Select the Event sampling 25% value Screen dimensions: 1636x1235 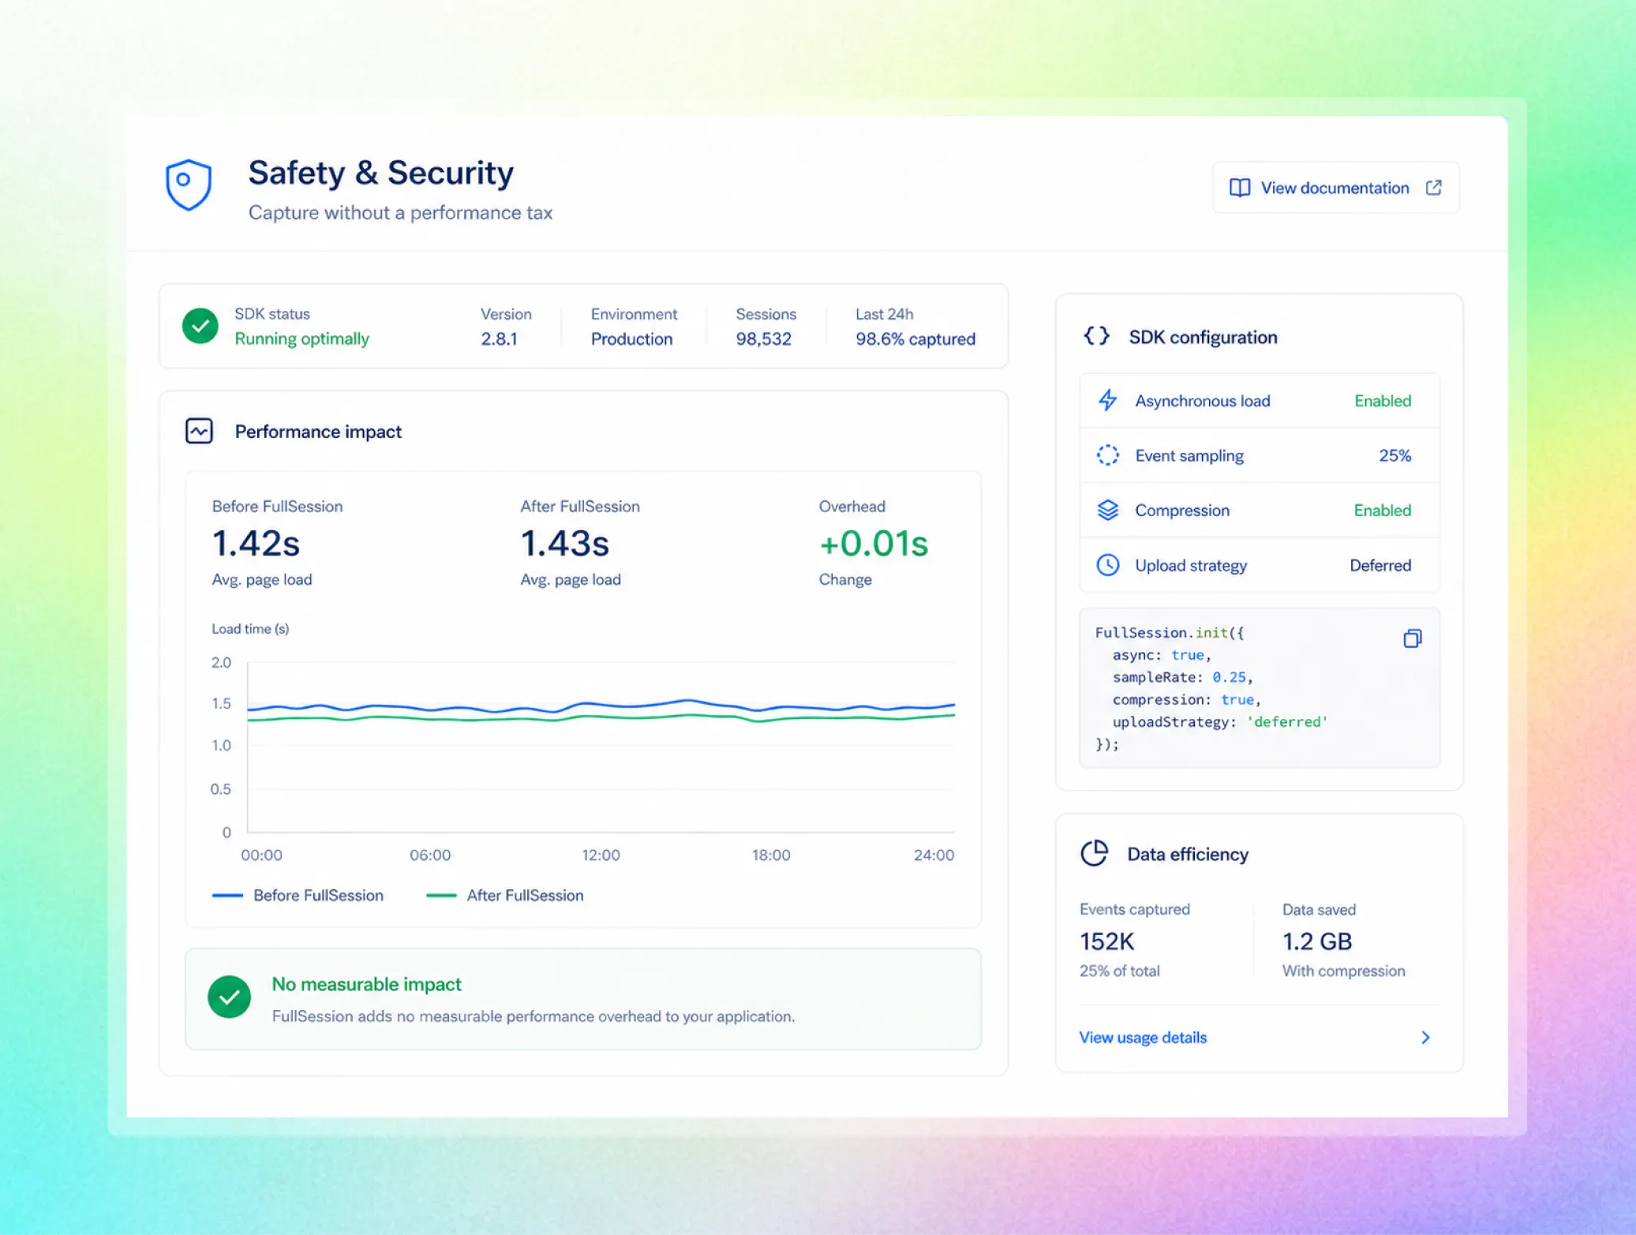pos(1395,455)
